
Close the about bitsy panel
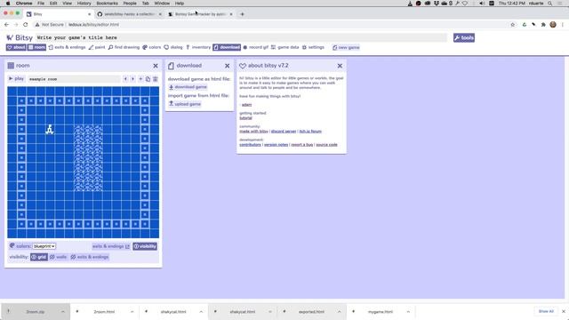pyautogui.click(x=340, y=66)
